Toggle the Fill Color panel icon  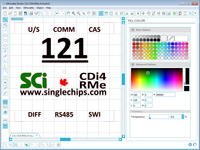click(x=101, y=13)
